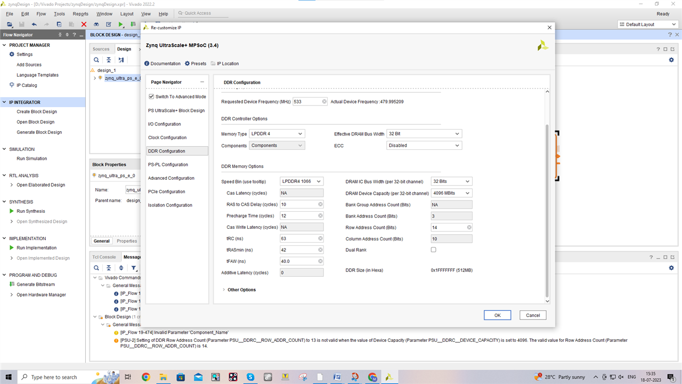The height and width of the screenshot is (384, 682).
Task: Toggle Switch To Advanced Mode checkbox
Action: [151, 97]
